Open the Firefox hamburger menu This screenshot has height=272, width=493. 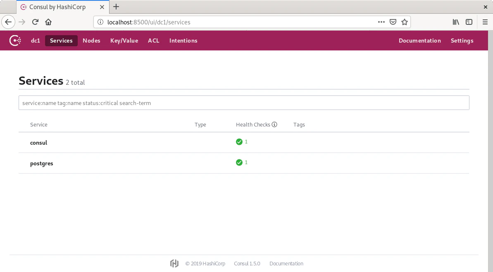(485, 22)
